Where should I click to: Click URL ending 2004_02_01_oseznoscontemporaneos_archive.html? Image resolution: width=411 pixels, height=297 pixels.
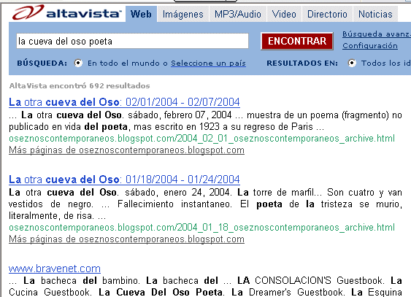pos(201,139)
